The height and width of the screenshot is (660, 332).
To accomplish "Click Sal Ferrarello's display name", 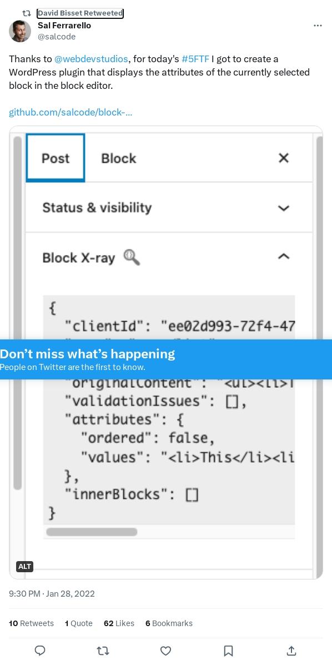I will click(64, 26).
